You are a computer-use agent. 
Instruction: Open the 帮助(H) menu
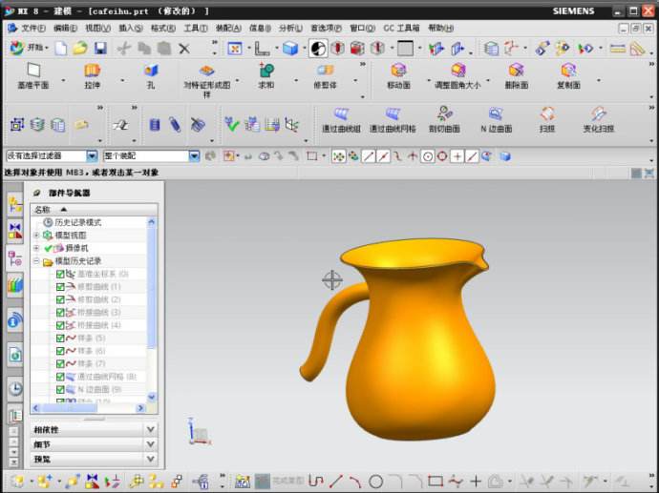click(440, 28)
